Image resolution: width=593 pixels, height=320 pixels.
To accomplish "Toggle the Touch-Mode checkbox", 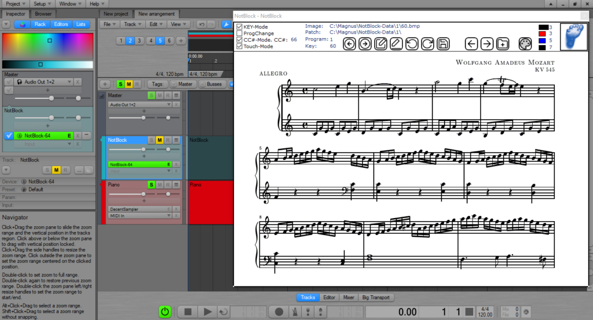I will (239, 46).
